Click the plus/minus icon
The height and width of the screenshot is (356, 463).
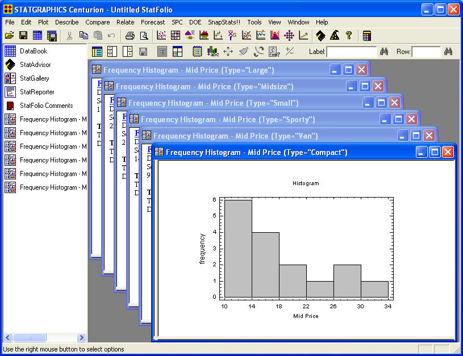[x=290, y=51]
